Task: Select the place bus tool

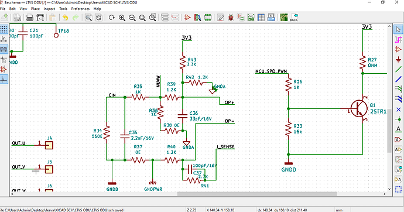Action: pyautogui.click(x=398, y=79)
